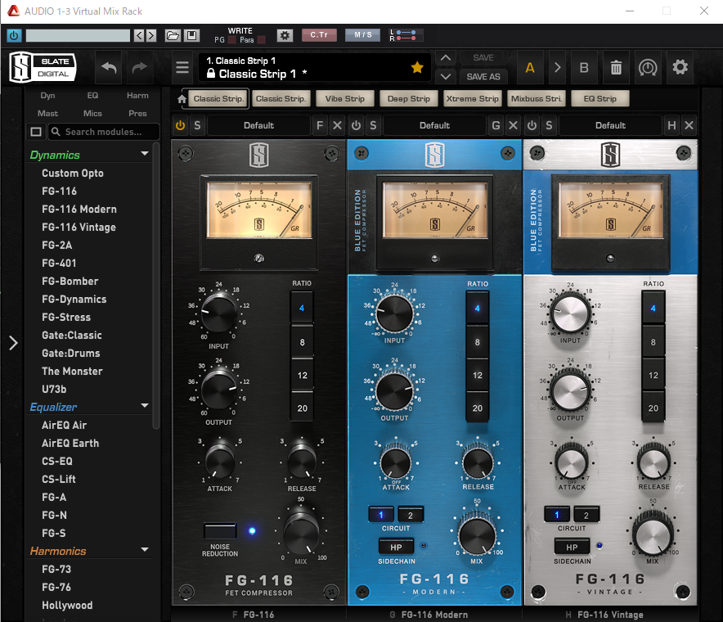Select circuit 2 on FG-116 Modern
Screen dimensions: 723x622
click(x=410, y=515)
